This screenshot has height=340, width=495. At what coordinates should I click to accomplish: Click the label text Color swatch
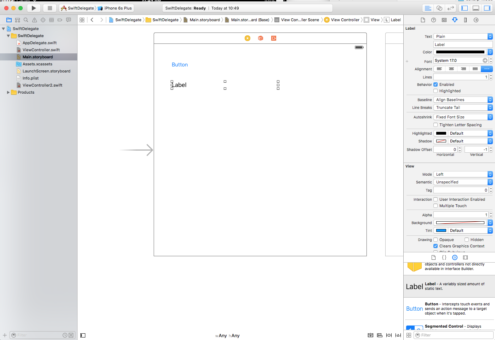[x=460, y=52]
